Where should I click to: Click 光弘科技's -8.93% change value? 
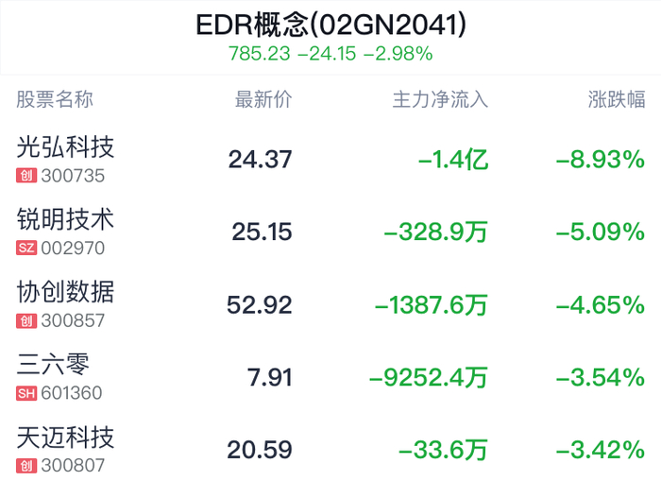[601, 160]
